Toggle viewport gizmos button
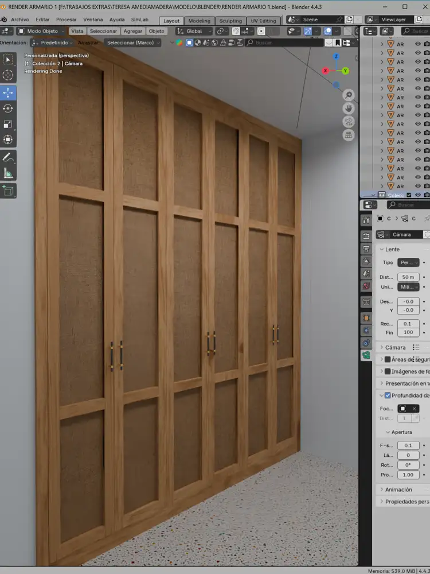430x574 pixels. pyautogui.click(x=307, y=31)
